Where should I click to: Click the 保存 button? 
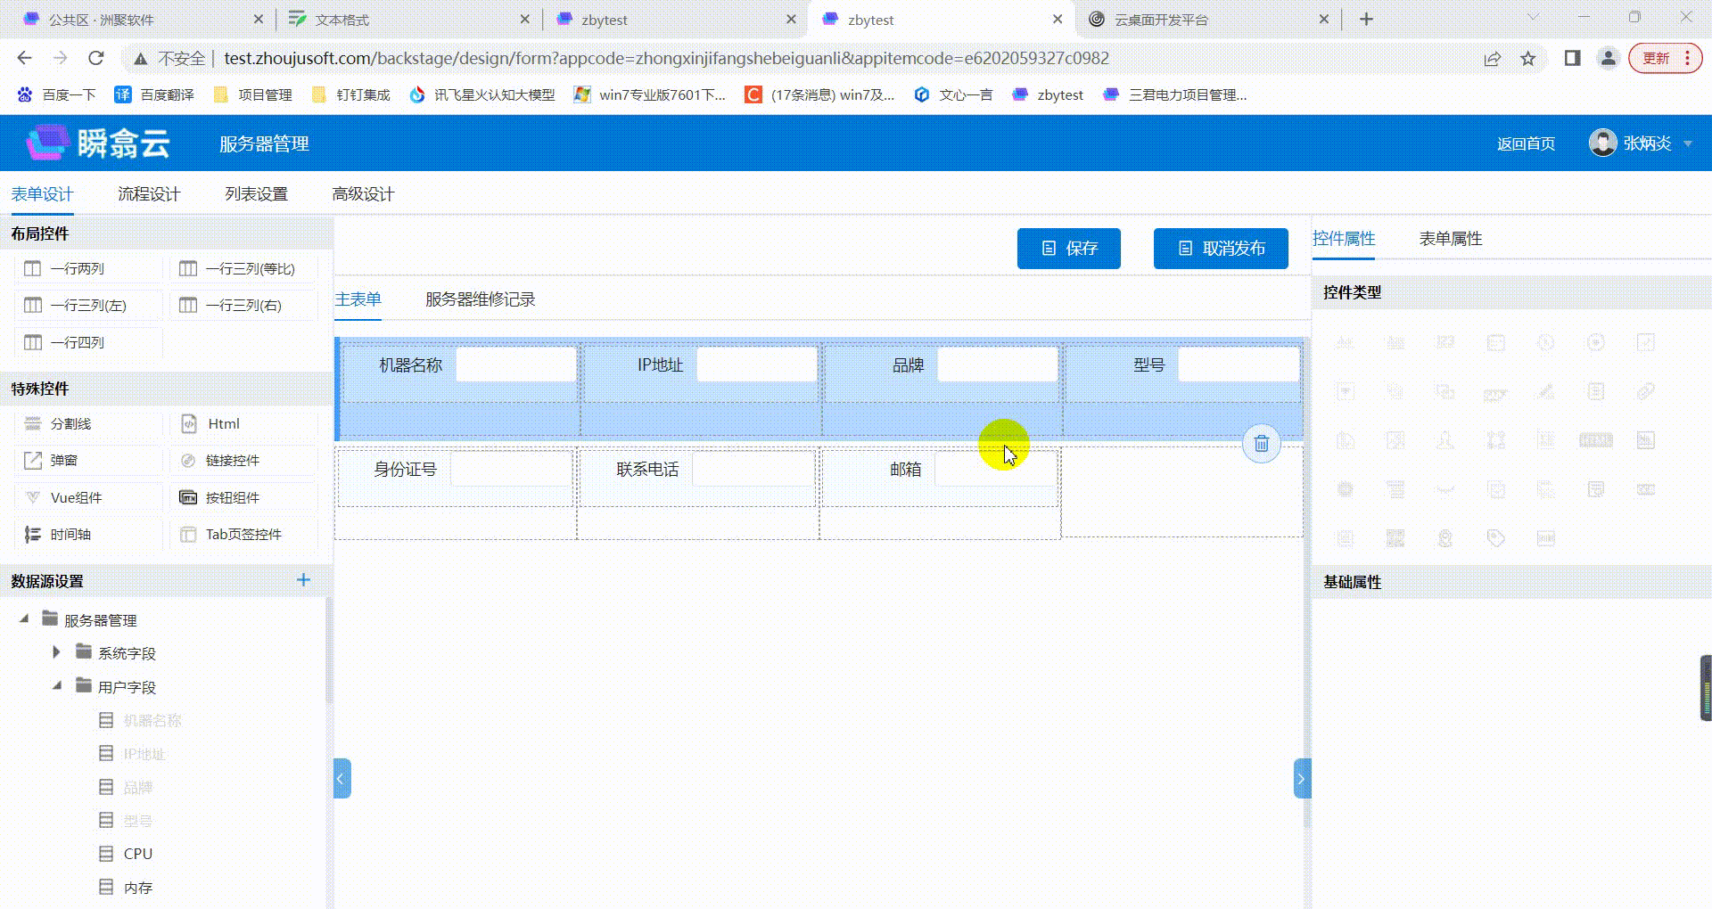pos(1068,249)
